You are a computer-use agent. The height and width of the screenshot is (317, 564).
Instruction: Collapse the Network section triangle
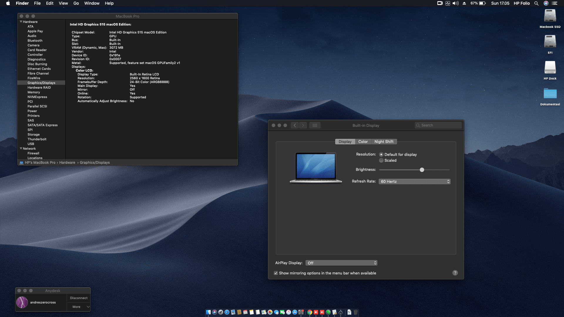point(21,149)
